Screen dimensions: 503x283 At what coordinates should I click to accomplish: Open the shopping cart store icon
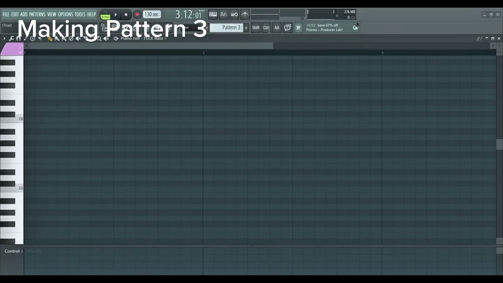coord(298,28)
